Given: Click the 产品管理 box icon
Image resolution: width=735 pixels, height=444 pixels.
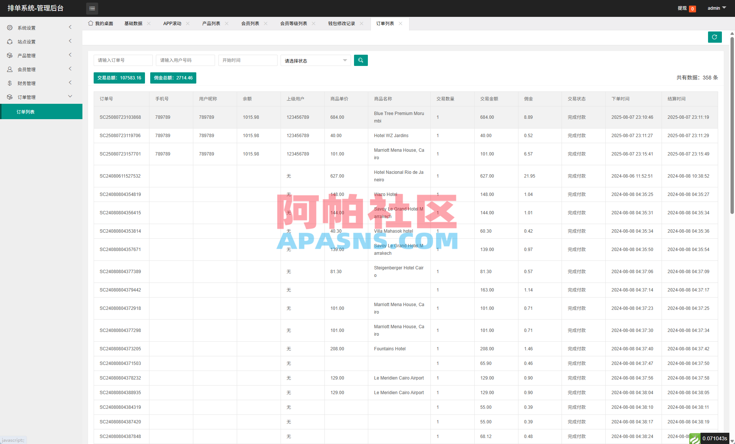Looking at the screenshot, I should (10, 55).
